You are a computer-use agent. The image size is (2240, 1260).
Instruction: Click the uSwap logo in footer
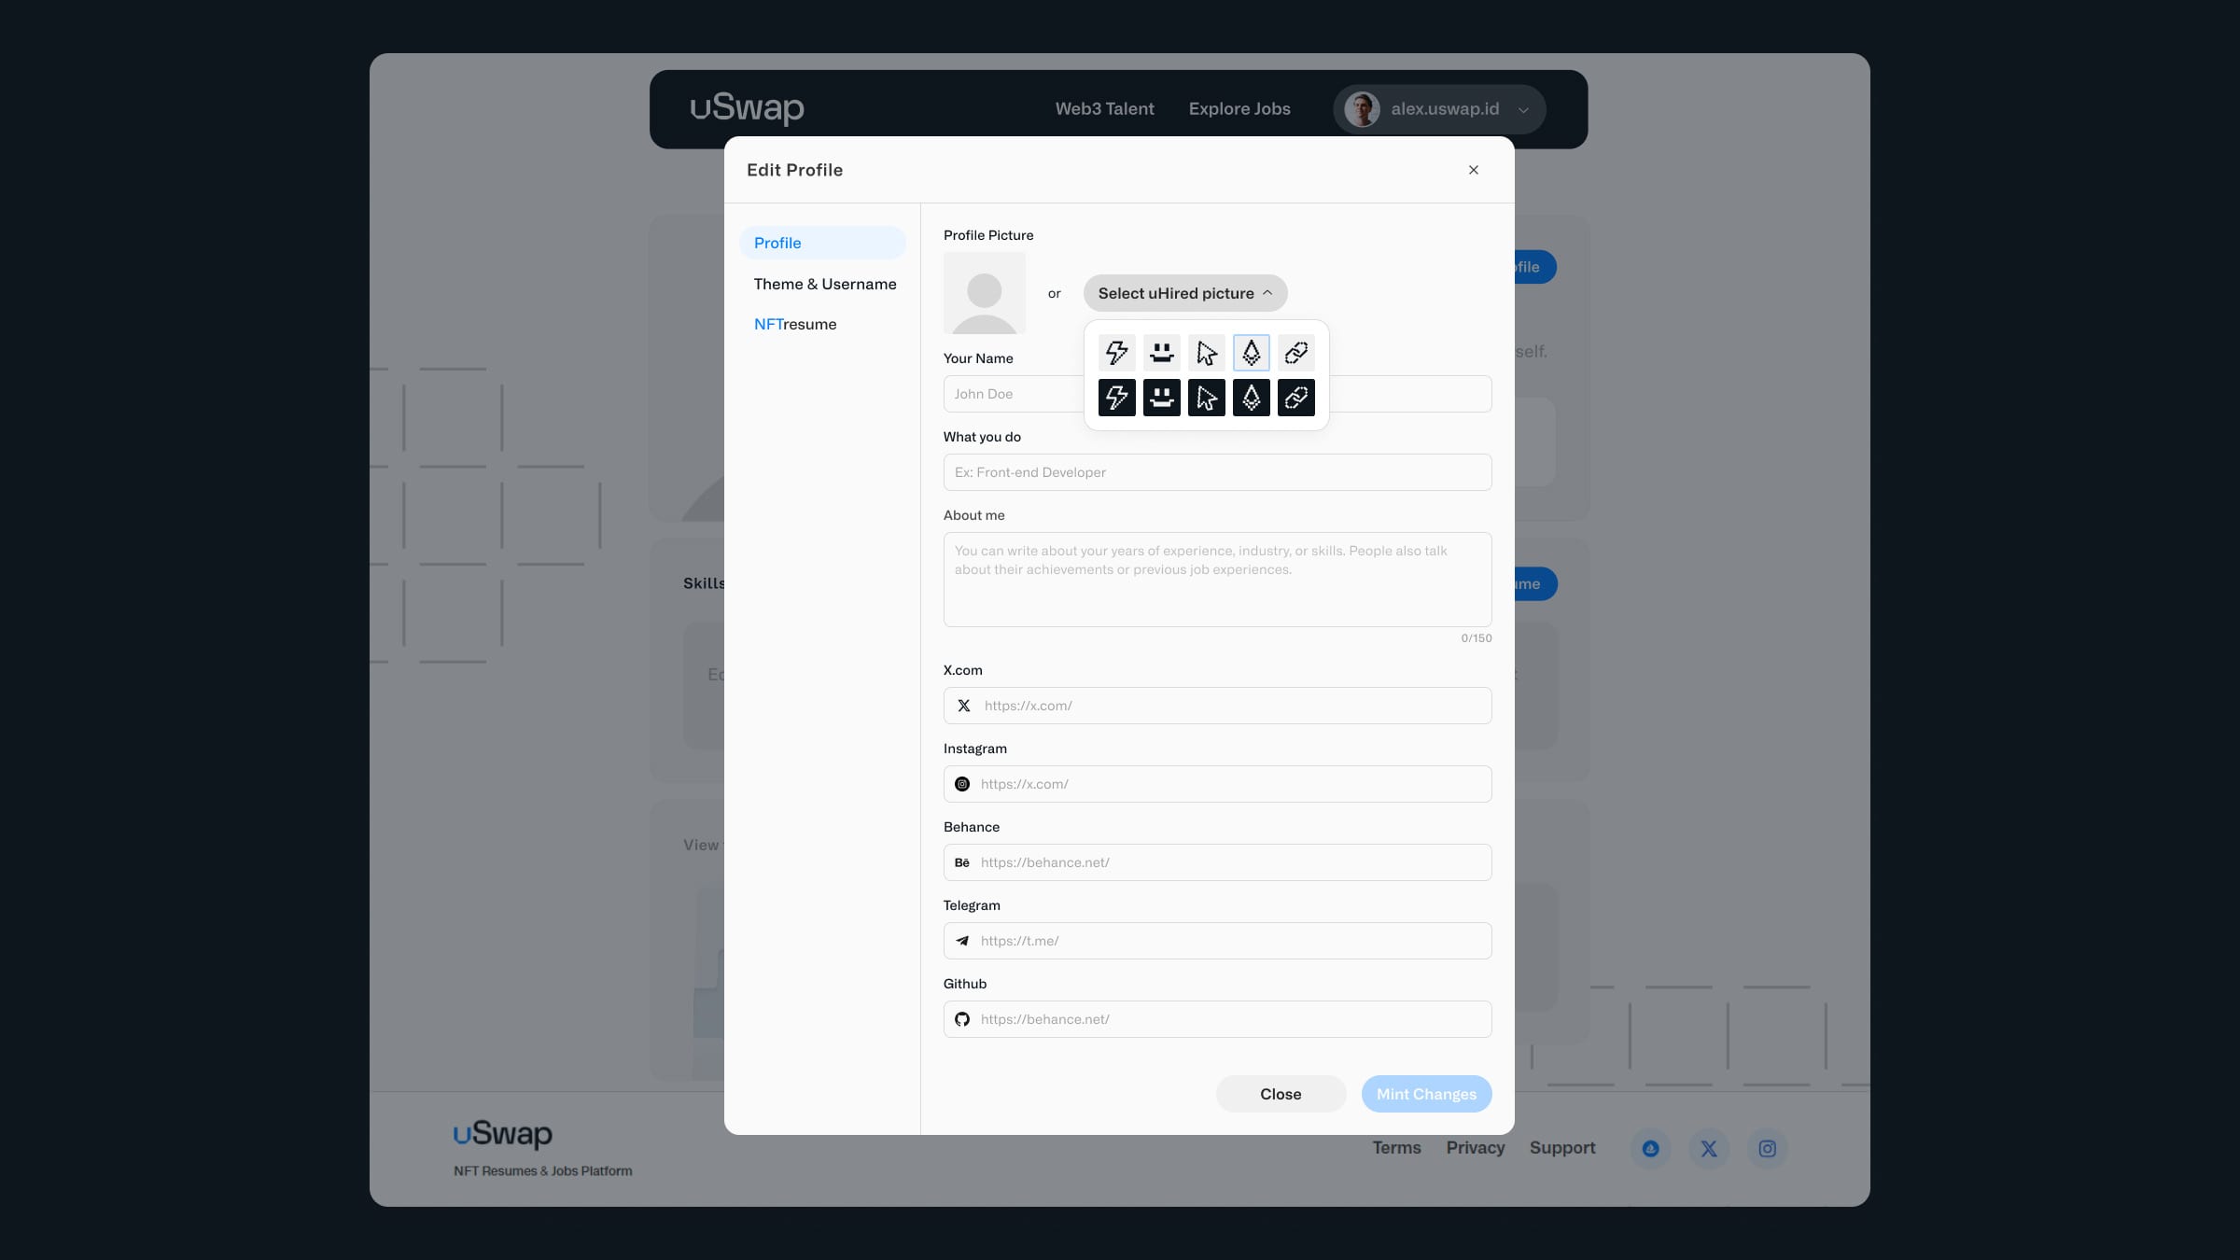click(x=502, y=1134)
